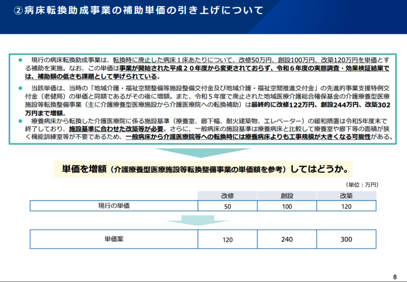This screenshot has height=282, width=407.
Task: Select the 改修 column header
Action: click(227, 196)
